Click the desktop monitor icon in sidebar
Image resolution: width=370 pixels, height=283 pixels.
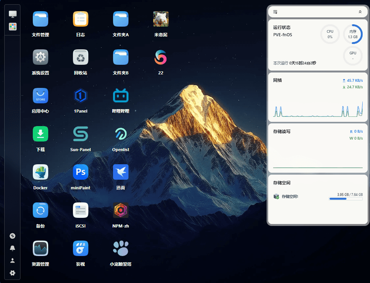[12, 14]
